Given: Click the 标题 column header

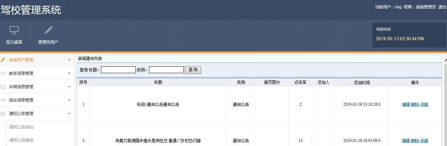Looking at the screenshot, I should coord(158,82).
